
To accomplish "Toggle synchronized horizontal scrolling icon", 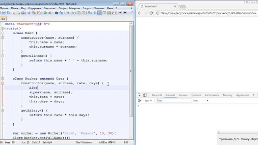I will tap(83, 12).
